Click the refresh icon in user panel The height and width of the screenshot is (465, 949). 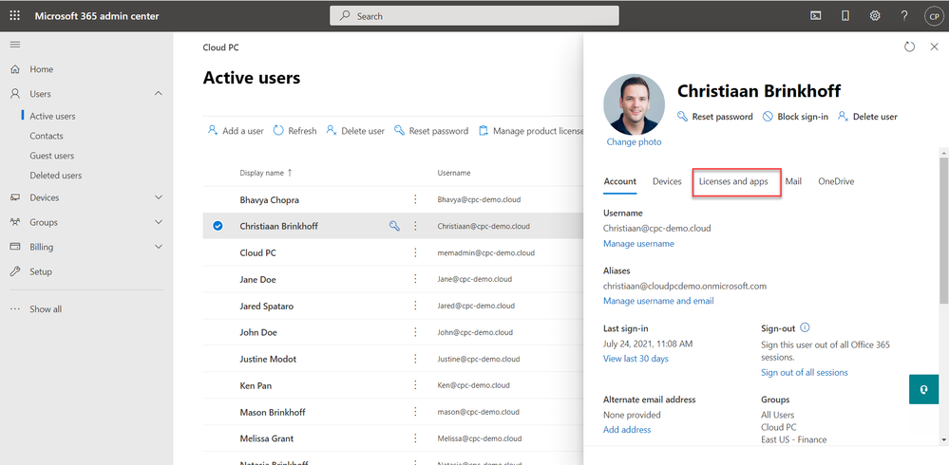point(909,46)
